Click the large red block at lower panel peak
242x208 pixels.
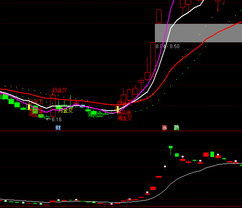pos(206,155)
